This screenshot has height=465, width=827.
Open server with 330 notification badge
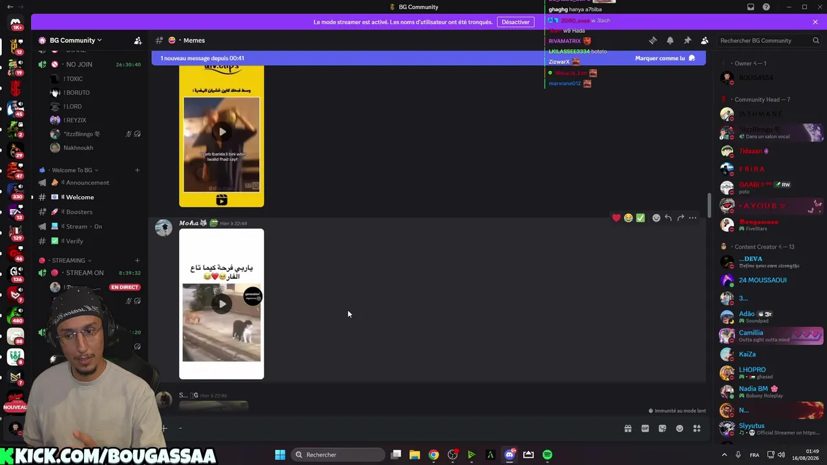16,191
